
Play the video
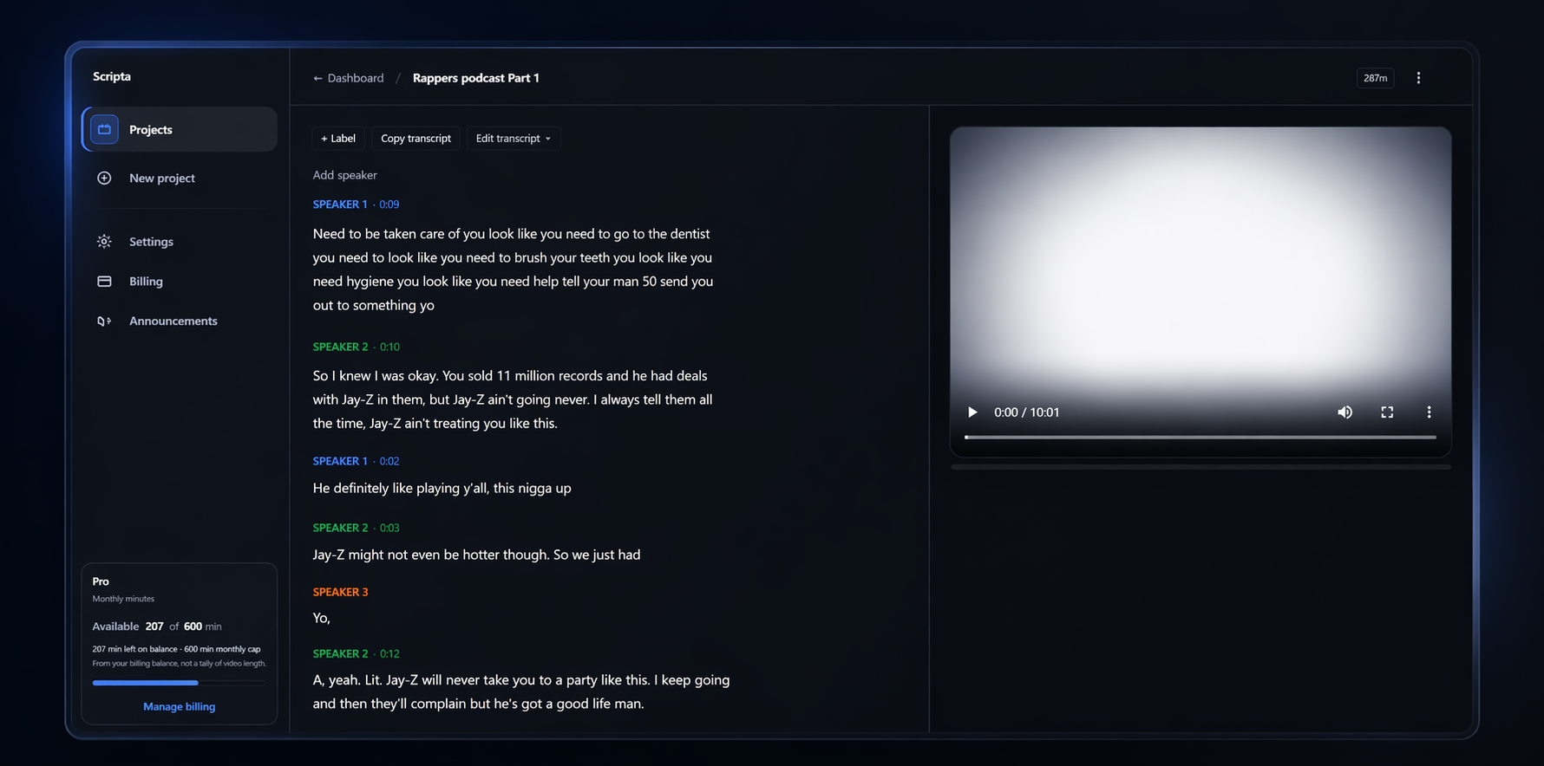tap(972, 412)
